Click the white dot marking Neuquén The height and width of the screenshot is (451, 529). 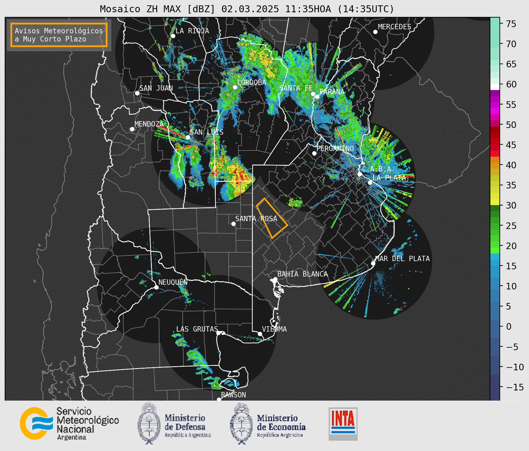(156, 287)
